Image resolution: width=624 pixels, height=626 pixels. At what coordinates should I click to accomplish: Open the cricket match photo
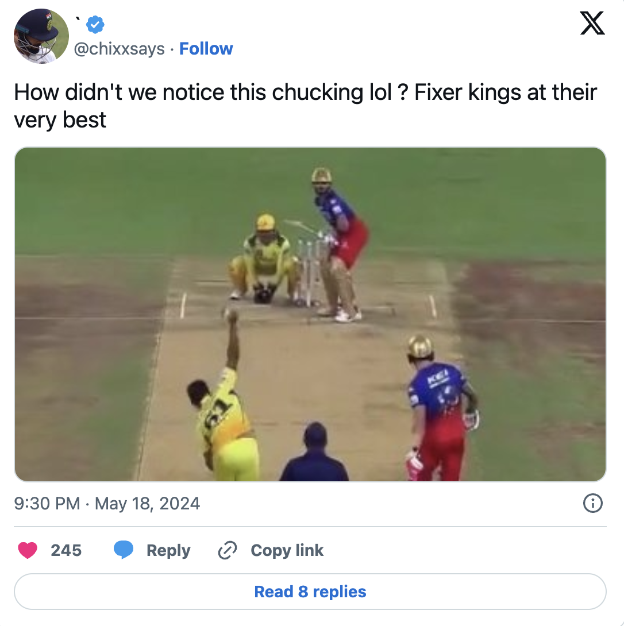(x=310, y=314)
